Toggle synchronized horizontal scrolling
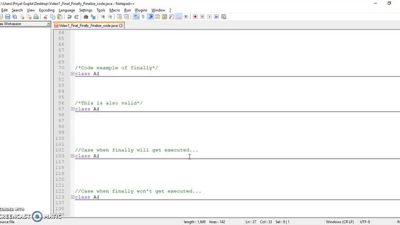 (x=126, y=17)
